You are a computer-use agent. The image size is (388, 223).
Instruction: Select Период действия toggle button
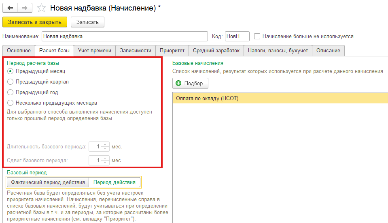point(114,182)
